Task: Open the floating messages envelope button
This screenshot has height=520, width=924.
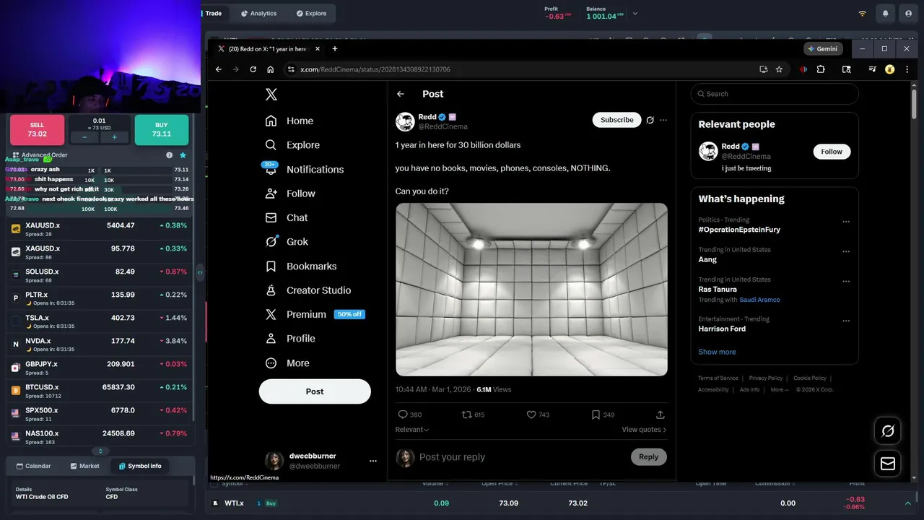Action: pyautogui.click(x=888, y=464)
